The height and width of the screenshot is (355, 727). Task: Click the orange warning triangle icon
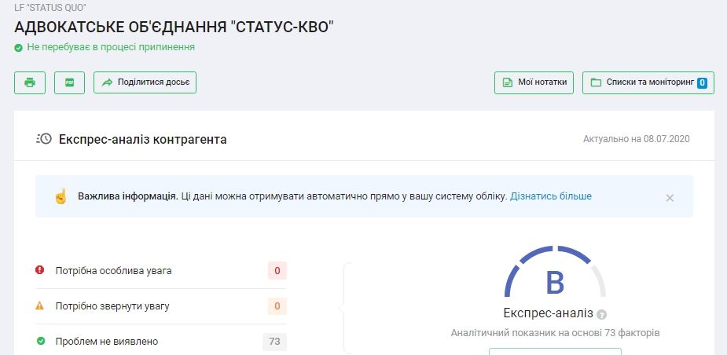click(x=40, y=306)
